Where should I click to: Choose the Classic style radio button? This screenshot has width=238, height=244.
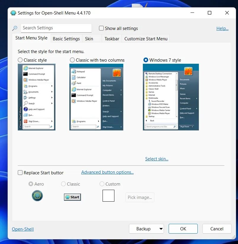tap(20, 60)
